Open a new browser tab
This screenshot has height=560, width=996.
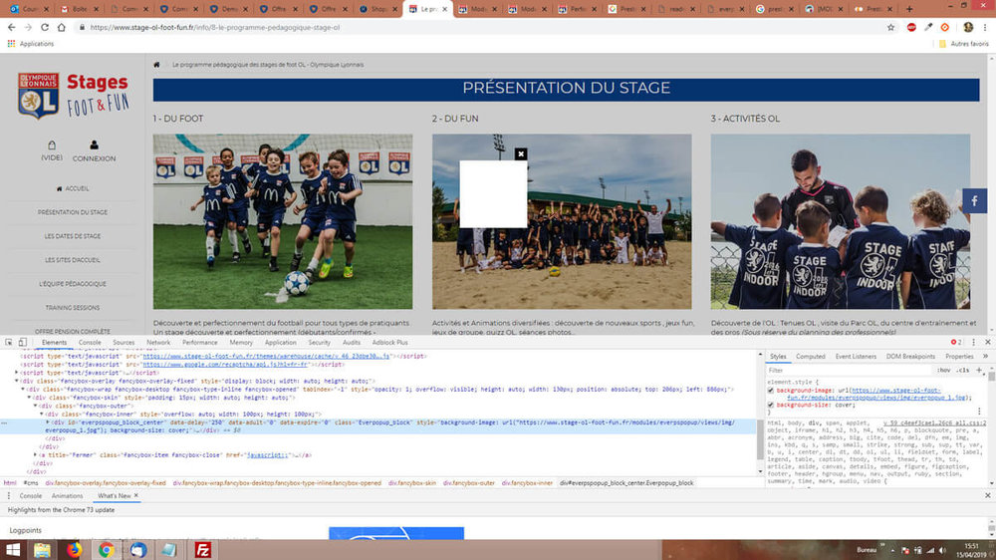909,9
